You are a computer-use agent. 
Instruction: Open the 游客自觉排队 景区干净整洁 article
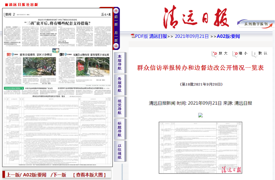pyautogui.click(x=36, y=55)
